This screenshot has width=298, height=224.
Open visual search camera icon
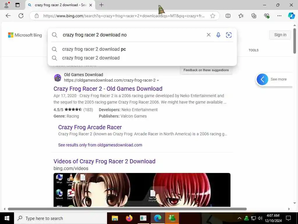coord(229,35)
